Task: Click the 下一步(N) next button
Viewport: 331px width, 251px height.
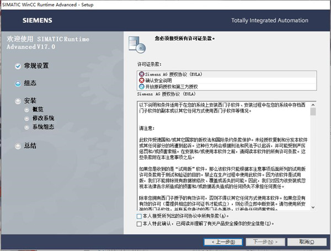Action: 265,242
